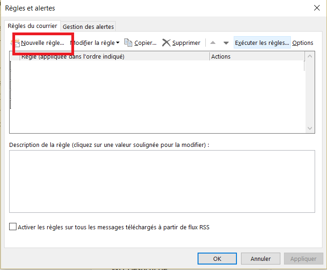Switch to Gestion des alertes tab
Image resolution: width=327 pixels, height=270 pixels.
click(88, 27)
